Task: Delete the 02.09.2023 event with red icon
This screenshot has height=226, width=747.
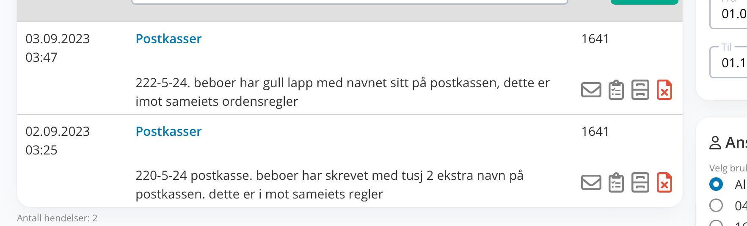Action: [664, 182]
